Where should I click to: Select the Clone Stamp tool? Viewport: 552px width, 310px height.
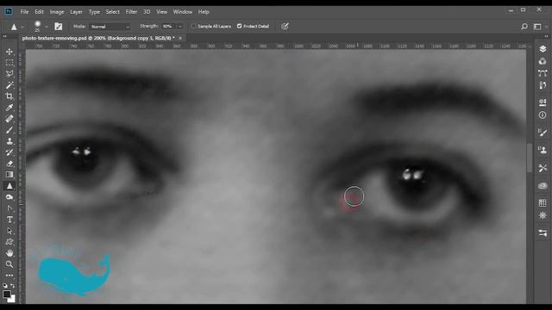point(9,141)
